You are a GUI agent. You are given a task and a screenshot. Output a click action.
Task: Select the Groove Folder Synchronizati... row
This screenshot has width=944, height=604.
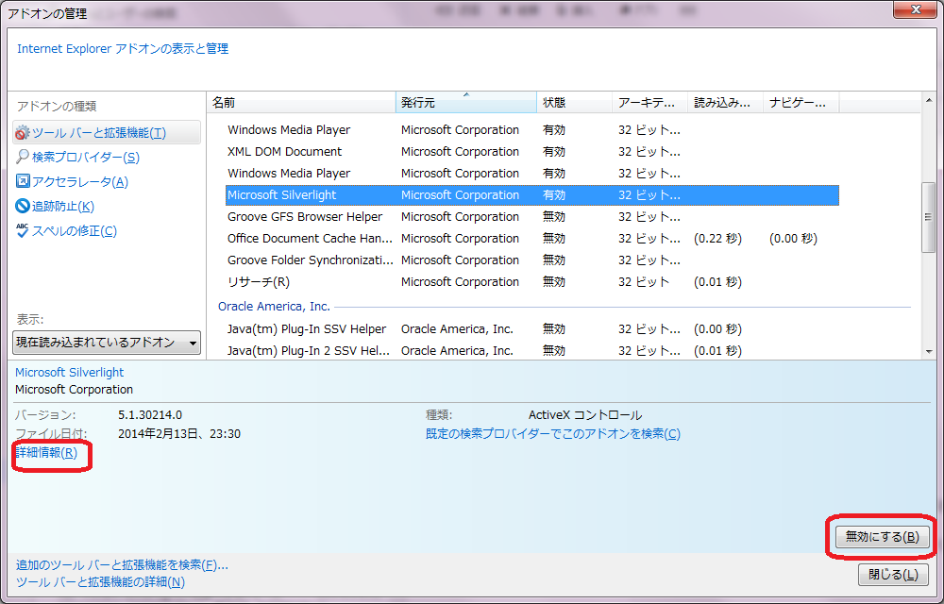(532, 260)
